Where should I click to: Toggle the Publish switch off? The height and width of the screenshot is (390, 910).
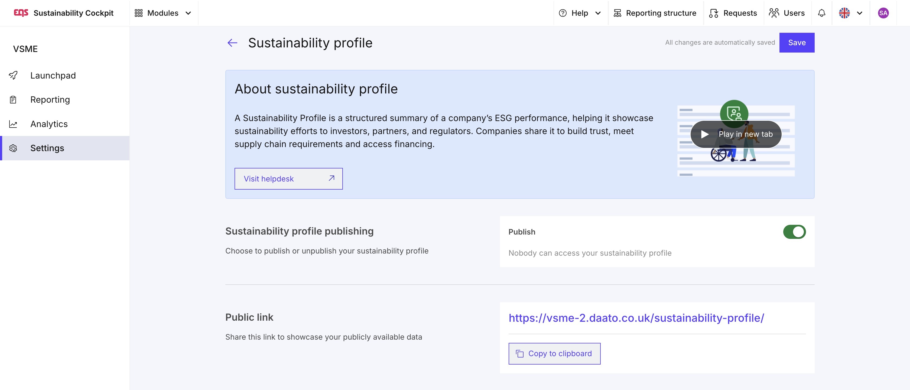(x=794, y=232)
